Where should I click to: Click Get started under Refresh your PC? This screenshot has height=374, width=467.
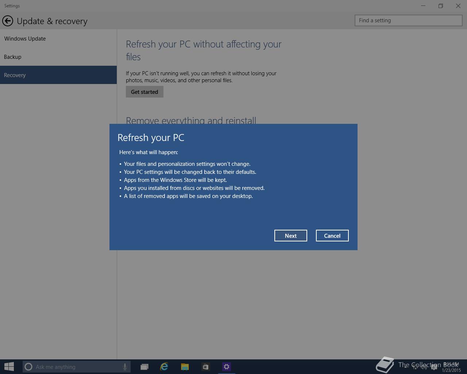(144, 92)
